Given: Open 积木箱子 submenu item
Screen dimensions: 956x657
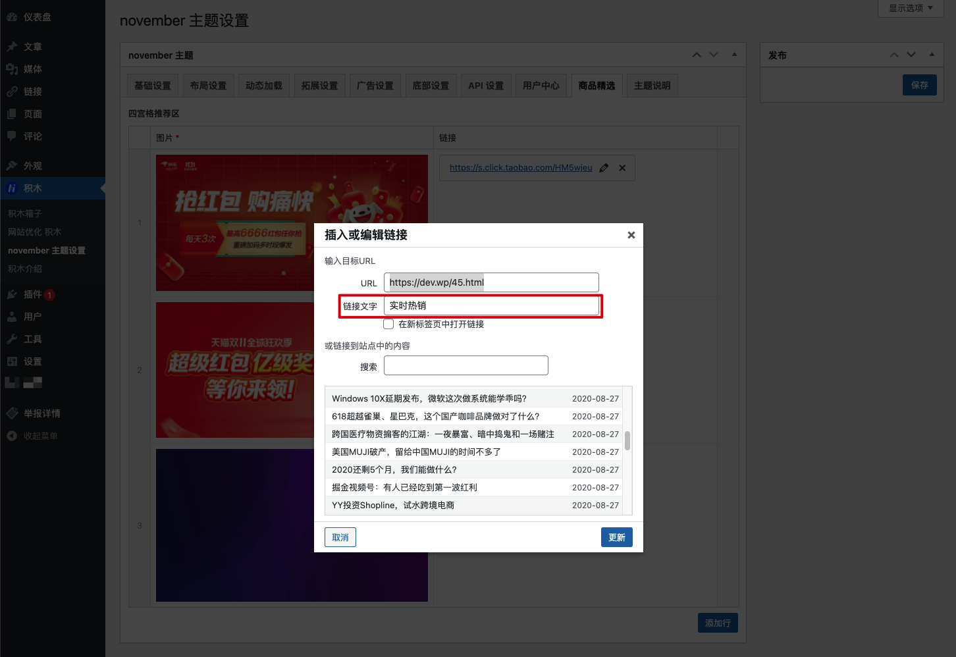Looking at the screenshot, I should pyautogui.click(x=25, y=213).
